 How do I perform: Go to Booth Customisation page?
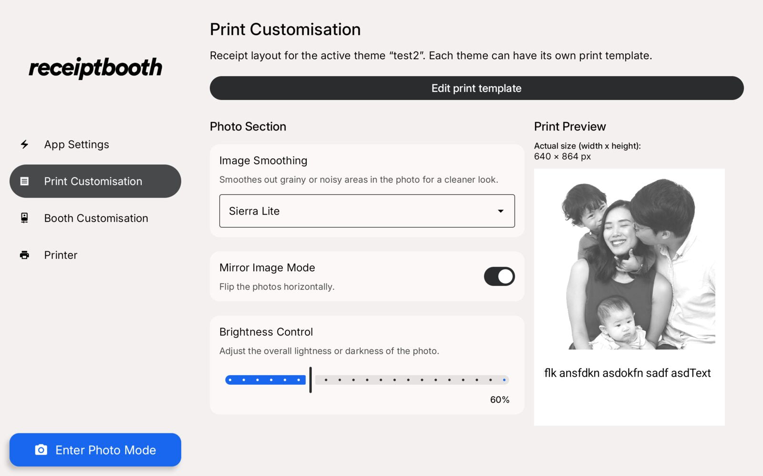click(x=95, y=218)
